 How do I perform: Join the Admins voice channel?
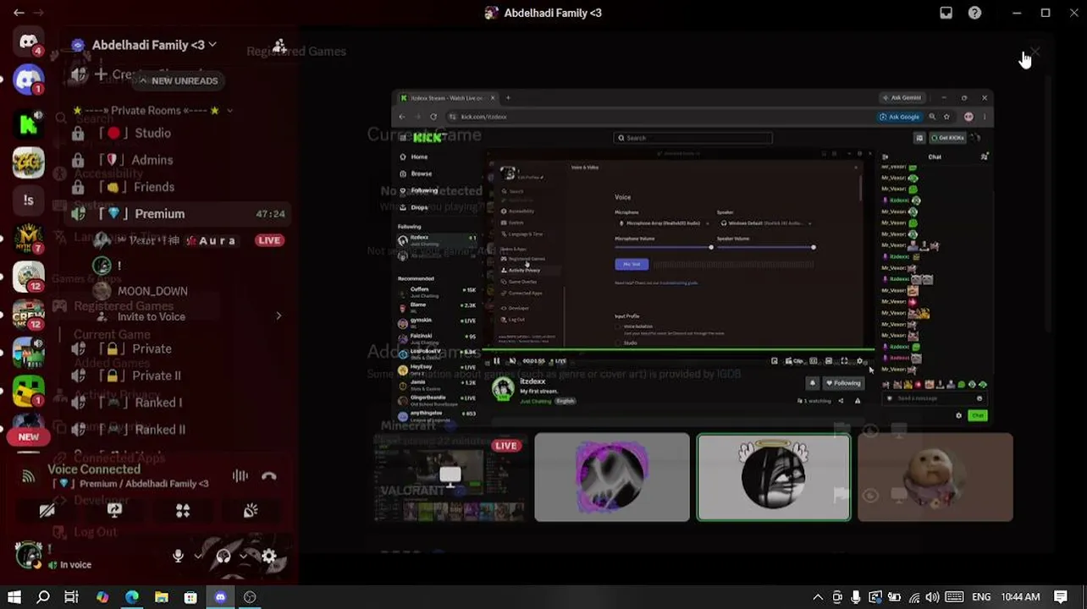(x=178, y=160)
